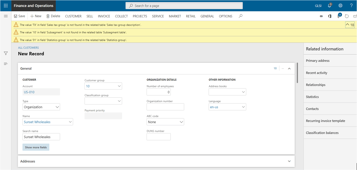The height and width of the screenshot is (170, 357).
Task: Click the refresh page icon
Action: click(347, 16)
